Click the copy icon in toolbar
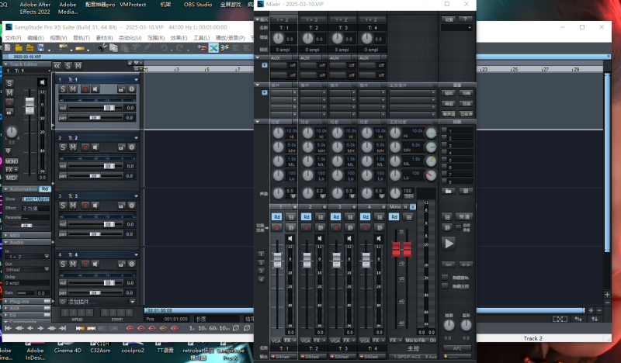621x363 pixels. [113, 48]
